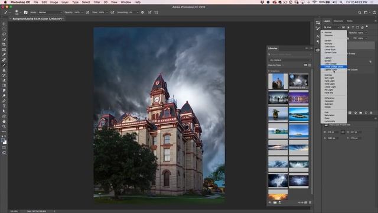Image resolution: width=378 pixels, height=213 pixels.
Task: Switch Libraries panel to grid view
Action: point(305,65)
